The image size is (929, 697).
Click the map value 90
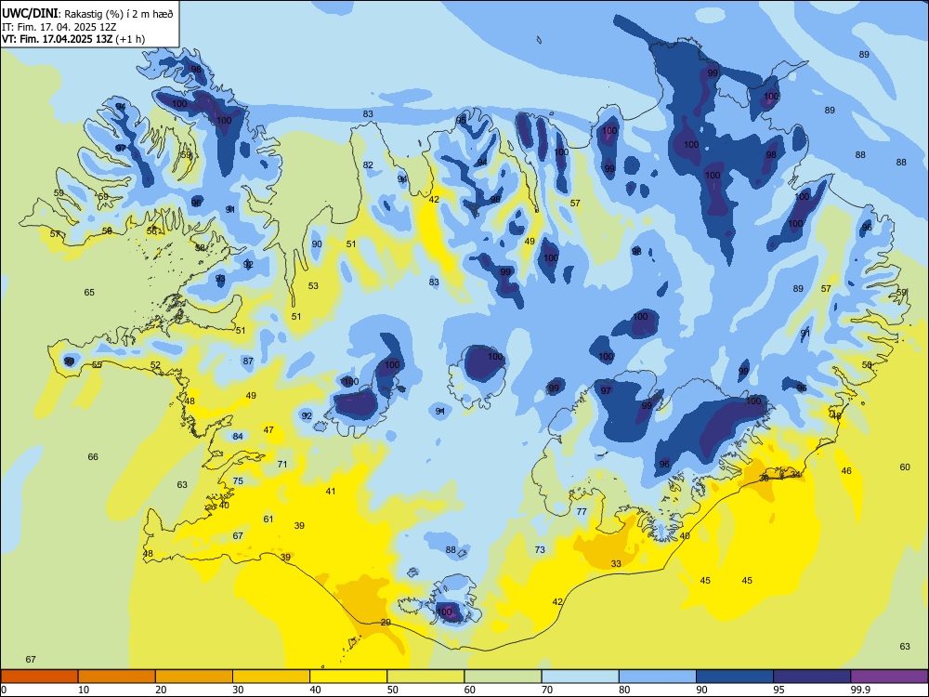tap(317, 244)
